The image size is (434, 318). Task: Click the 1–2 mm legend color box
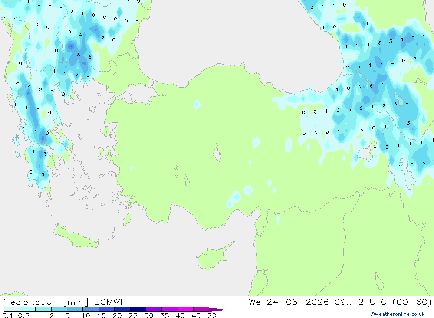pyautogui.click(x=43, y=309)
